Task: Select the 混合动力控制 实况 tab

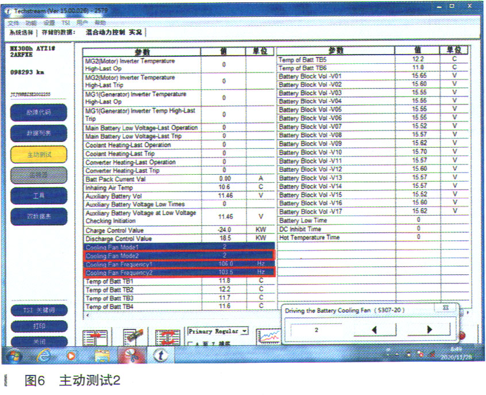Action: [x=114, y=32]
